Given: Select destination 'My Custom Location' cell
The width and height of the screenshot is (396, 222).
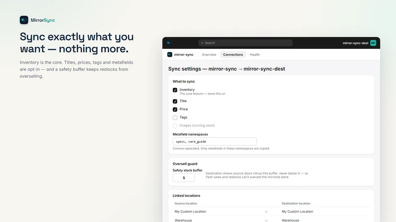Looking at the screenshot, I should tap(297, 212).
